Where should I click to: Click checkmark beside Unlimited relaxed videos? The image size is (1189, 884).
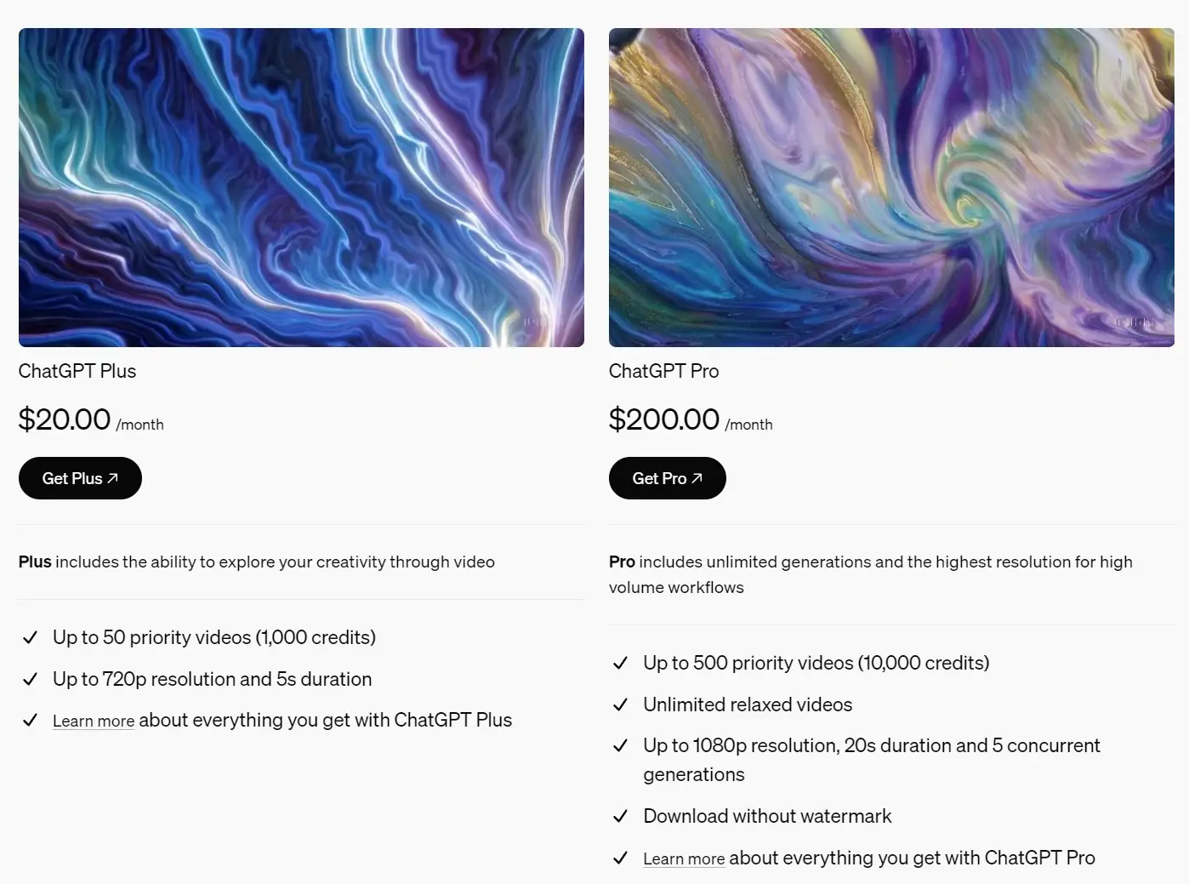click(x=620, y=704)
